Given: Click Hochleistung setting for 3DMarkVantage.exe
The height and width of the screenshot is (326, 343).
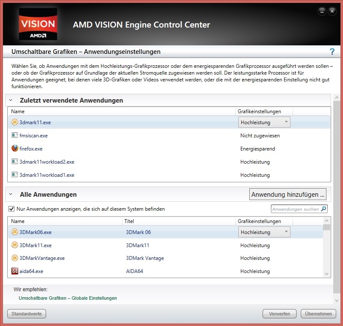Looking at the screenshot, I should (255, 258).
